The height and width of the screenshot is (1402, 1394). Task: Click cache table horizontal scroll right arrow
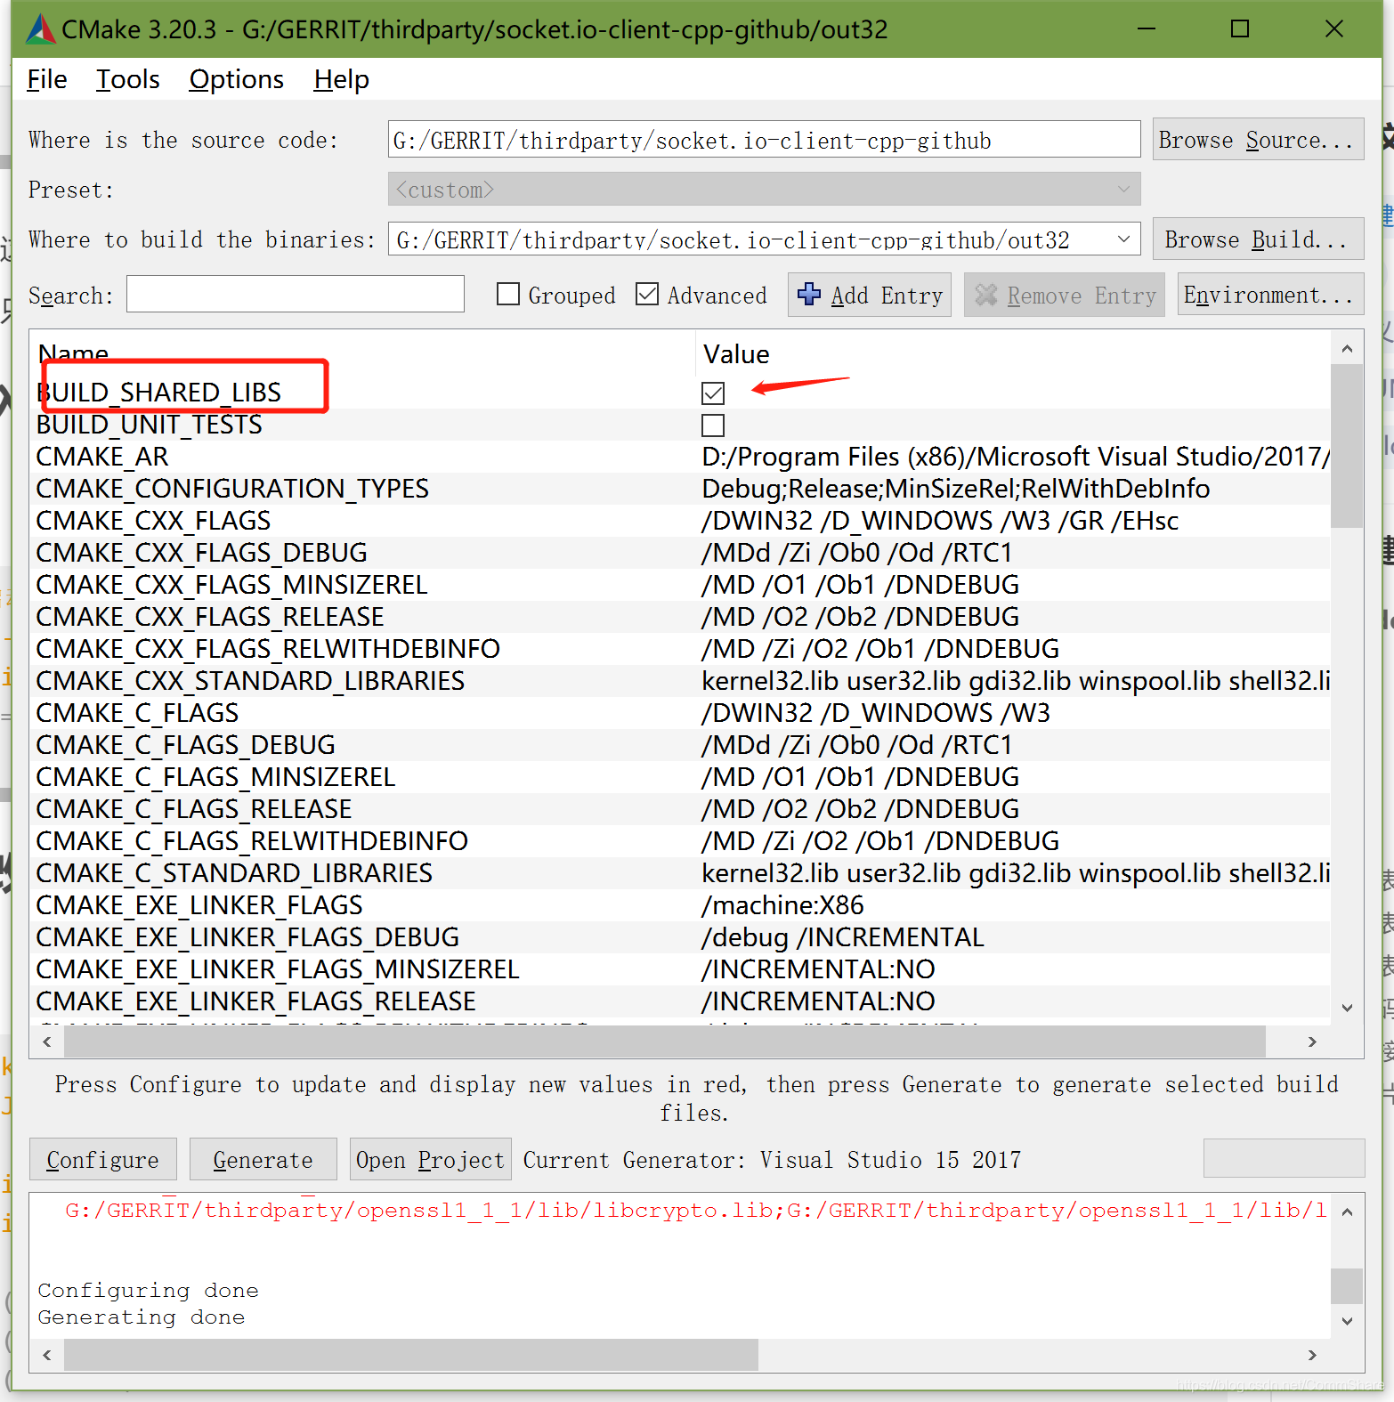(x=1311, y=1041)
